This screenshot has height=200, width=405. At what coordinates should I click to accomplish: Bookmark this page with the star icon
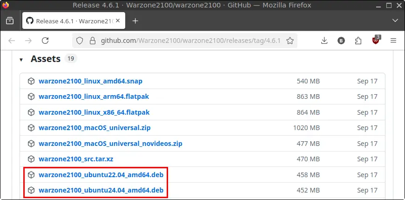(x=290, y=41)
